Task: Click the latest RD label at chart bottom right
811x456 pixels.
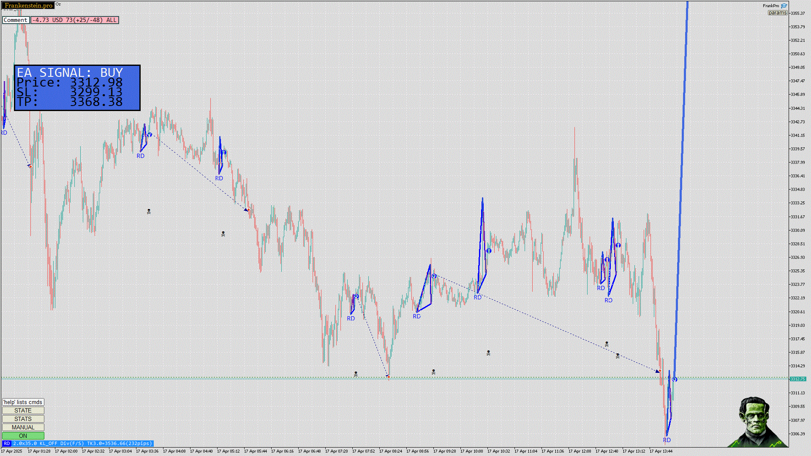Action: point(667,440)
